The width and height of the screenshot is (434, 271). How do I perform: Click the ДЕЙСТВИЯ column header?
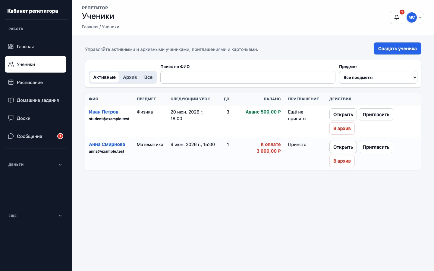(340, 99)
